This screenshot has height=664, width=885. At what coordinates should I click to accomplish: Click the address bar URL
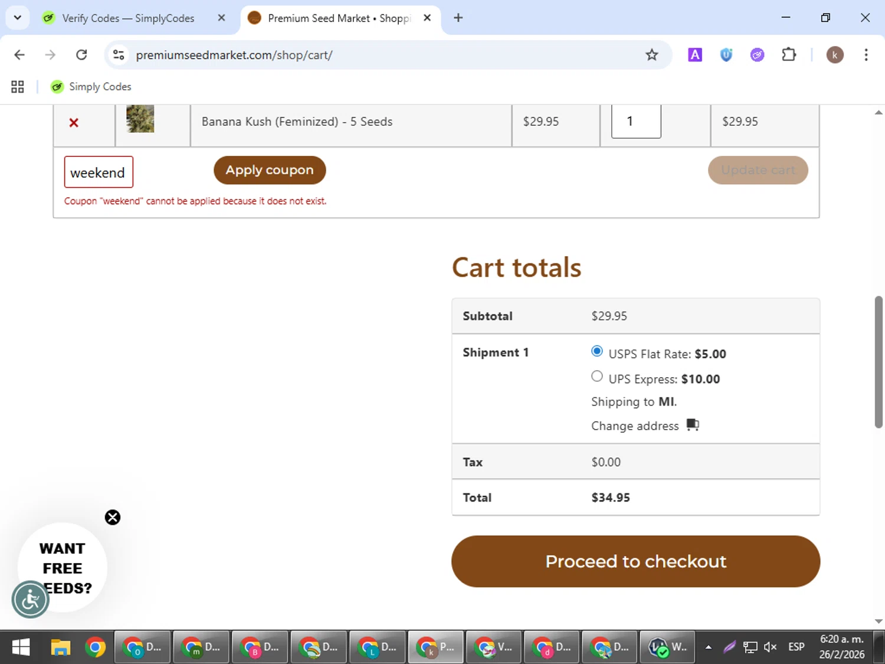pyautogui.click(x=234, y=55)
